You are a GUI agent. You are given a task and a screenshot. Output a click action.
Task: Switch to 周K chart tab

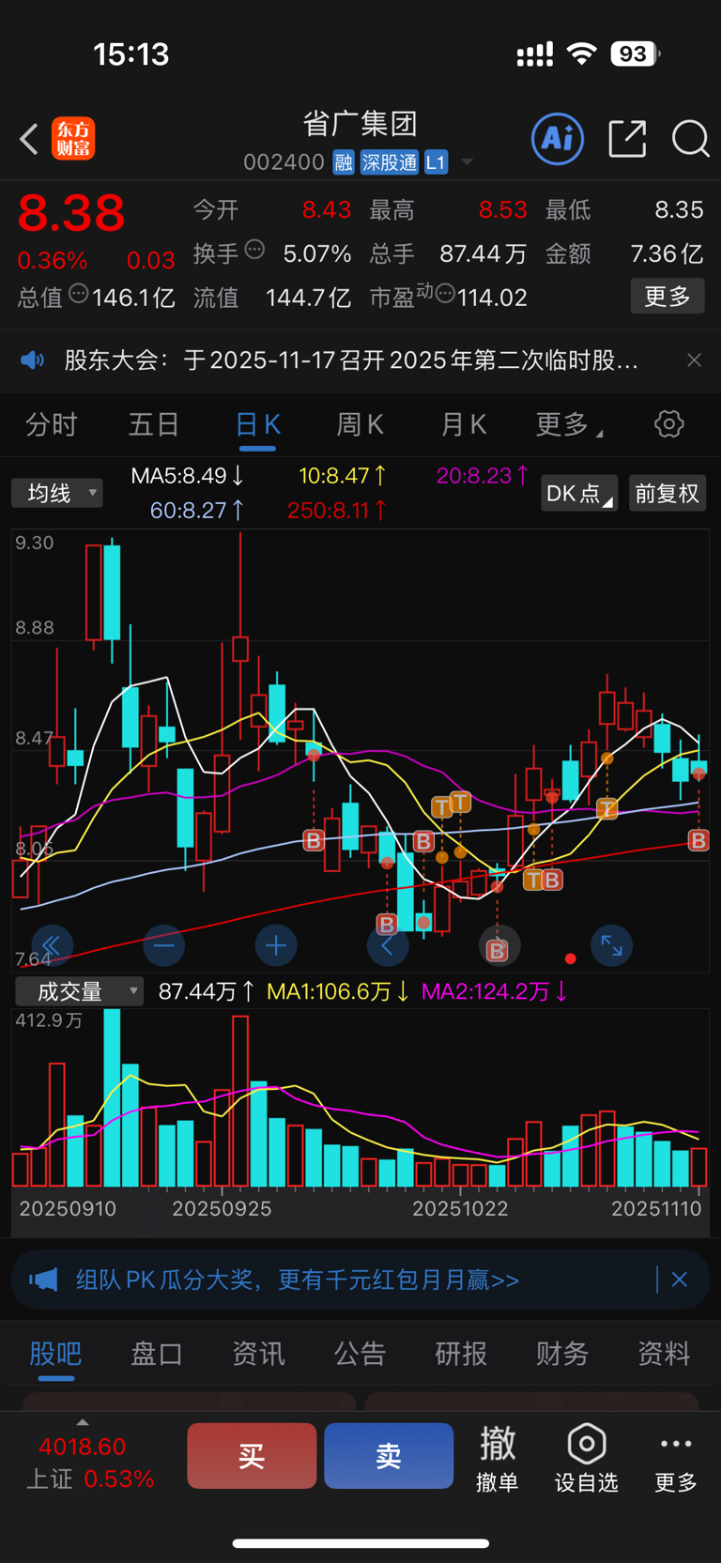tap(361, 424)
